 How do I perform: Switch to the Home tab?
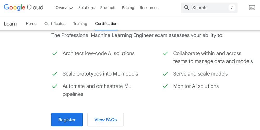31,24
